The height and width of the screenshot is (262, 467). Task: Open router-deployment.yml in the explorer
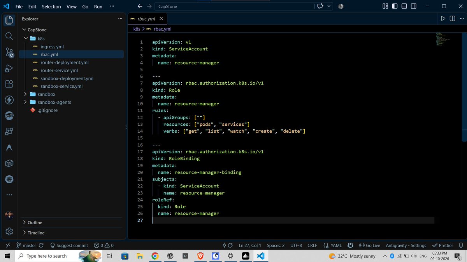[64, 62]
